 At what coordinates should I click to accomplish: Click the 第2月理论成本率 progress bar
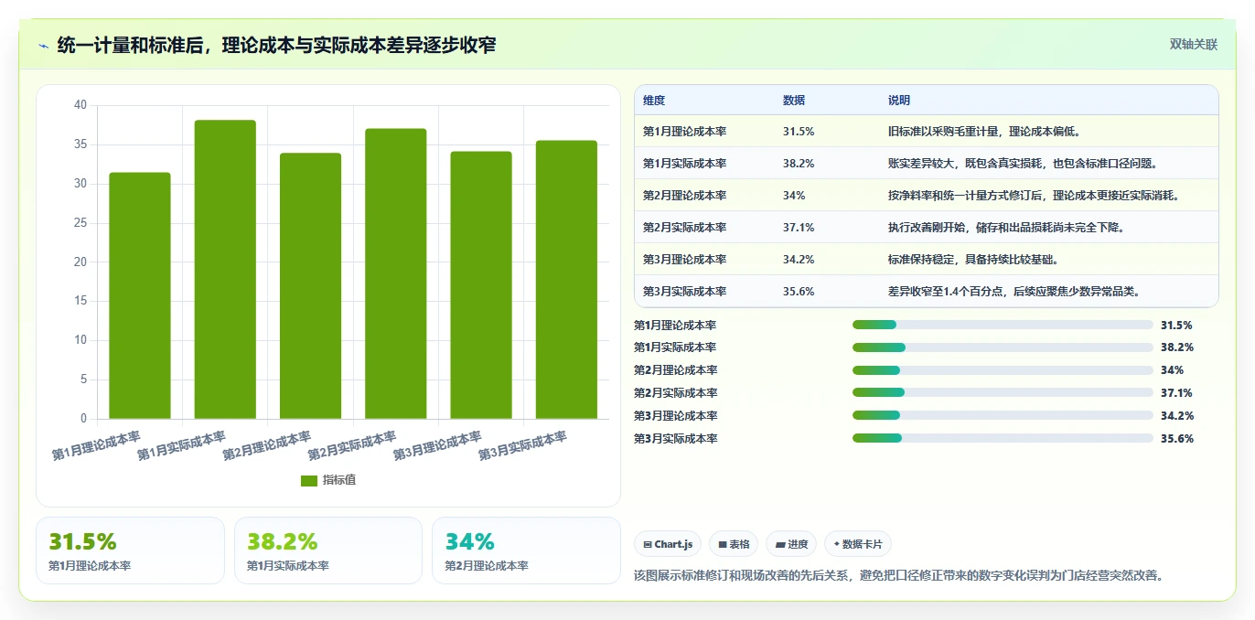tap(1003, 370)
